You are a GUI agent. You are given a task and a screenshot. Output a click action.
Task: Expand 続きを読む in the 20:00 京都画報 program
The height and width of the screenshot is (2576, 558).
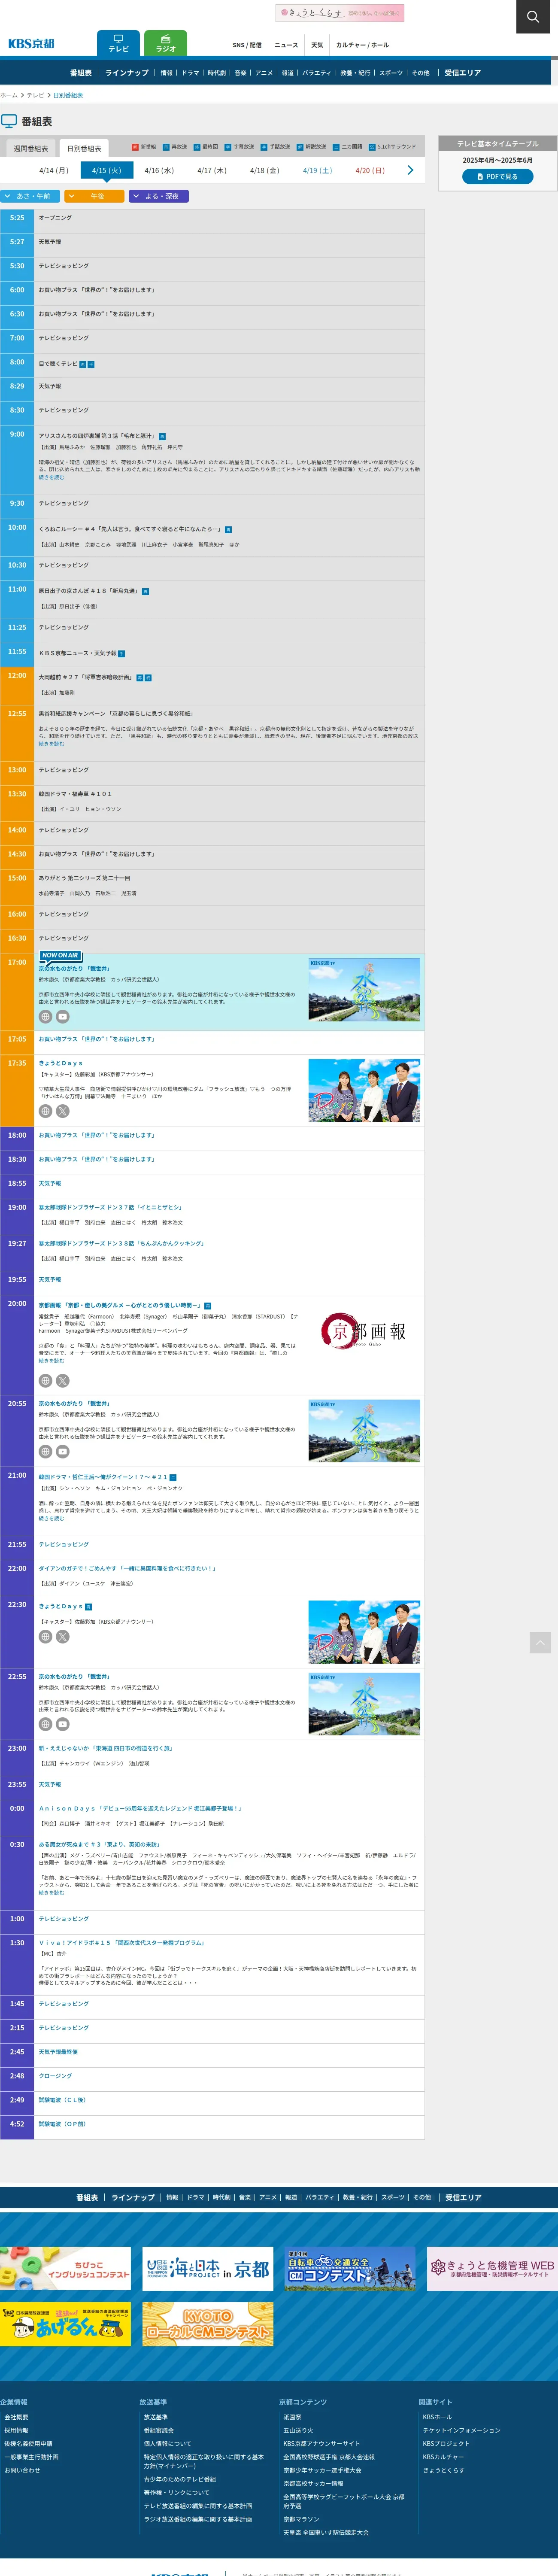pos(51,1360)
